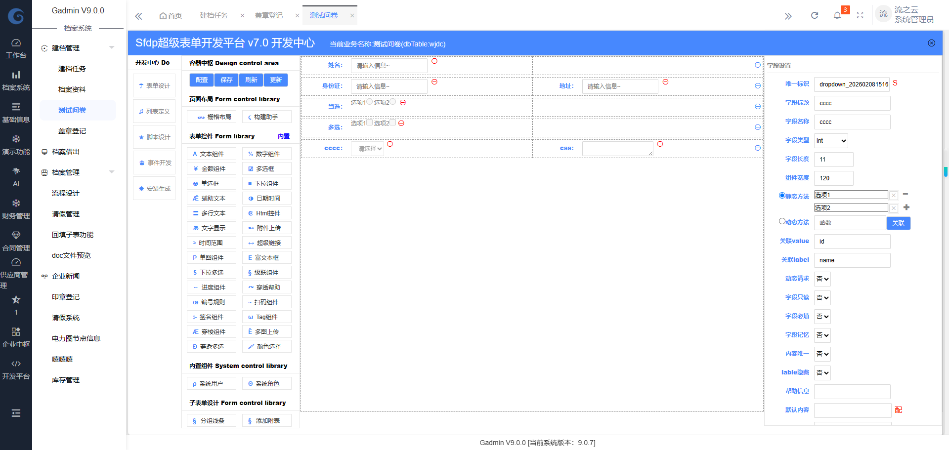
Task: Add a static option with plus icon
Action: coord(906,207)
